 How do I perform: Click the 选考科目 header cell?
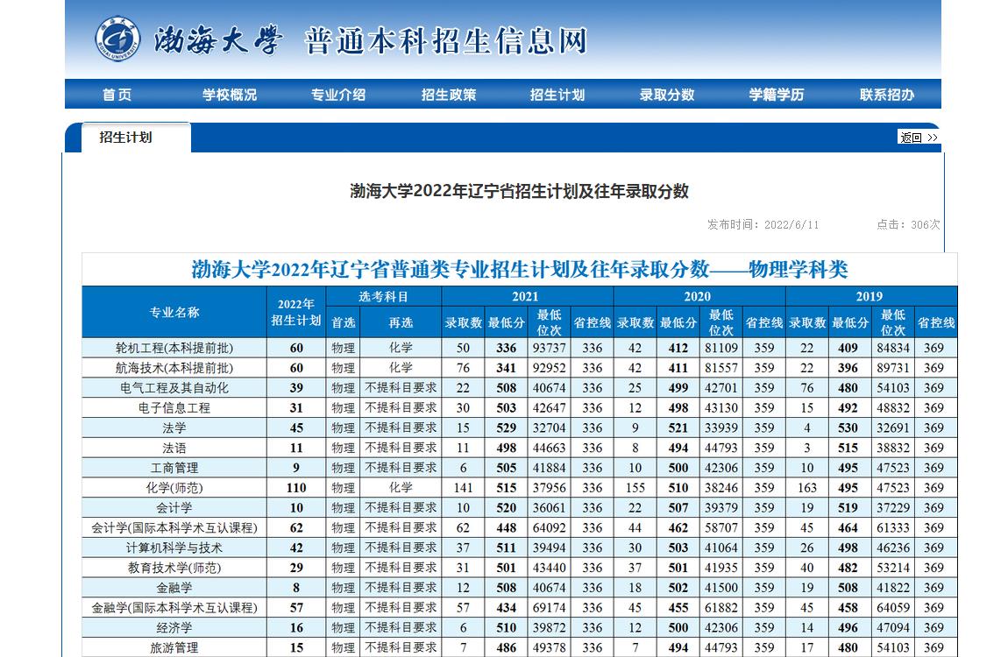(383, 297)
